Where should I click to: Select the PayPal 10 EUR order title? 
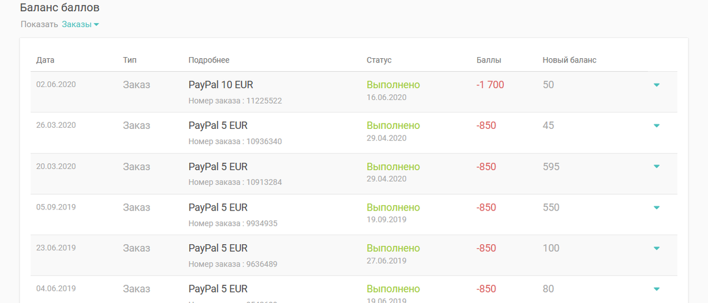[x=221, y=85]
